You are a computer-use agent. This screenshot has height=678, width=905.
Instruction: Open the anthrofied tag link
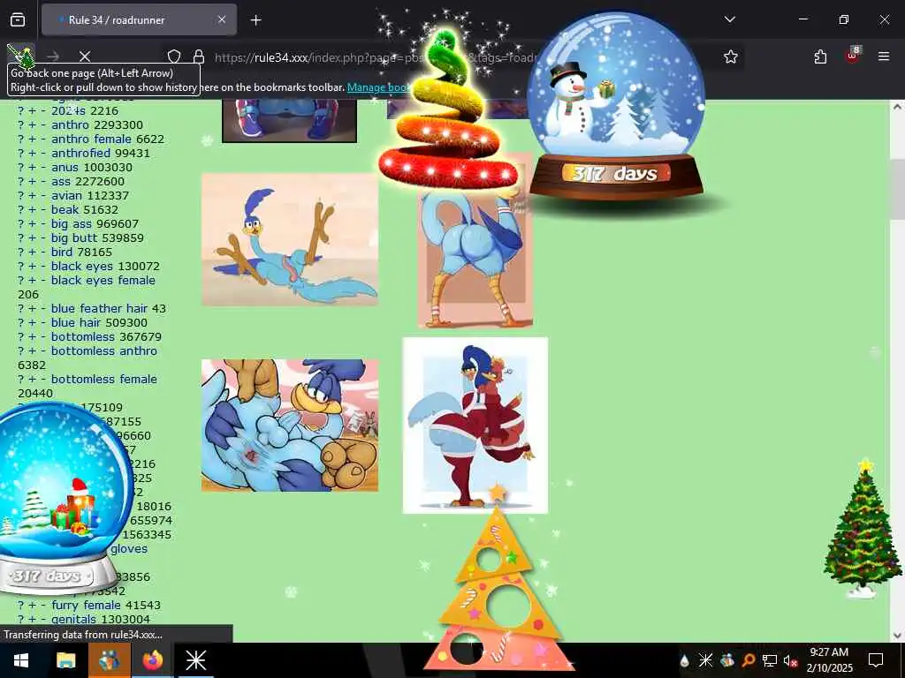[80, 153]
